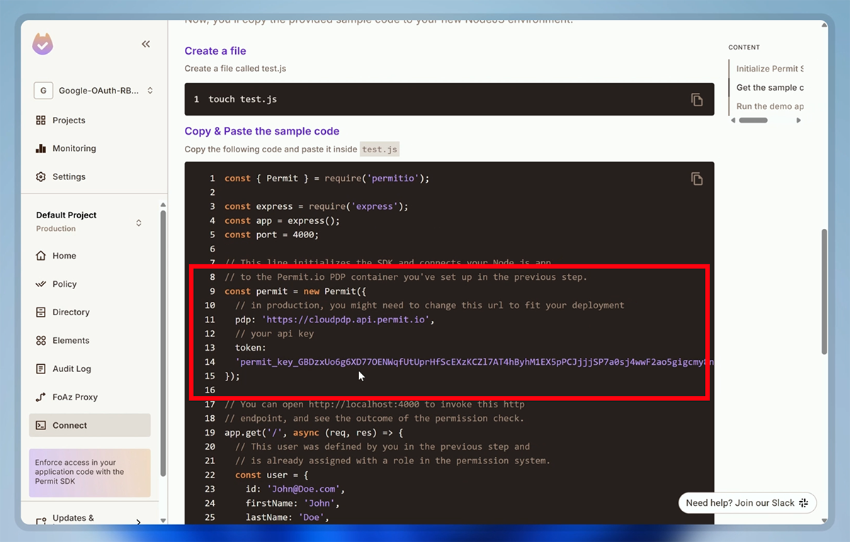850x542 pixels.
Task: Click the Connect terminal icon
Action: pyautogui.click(x=41, y=425)
